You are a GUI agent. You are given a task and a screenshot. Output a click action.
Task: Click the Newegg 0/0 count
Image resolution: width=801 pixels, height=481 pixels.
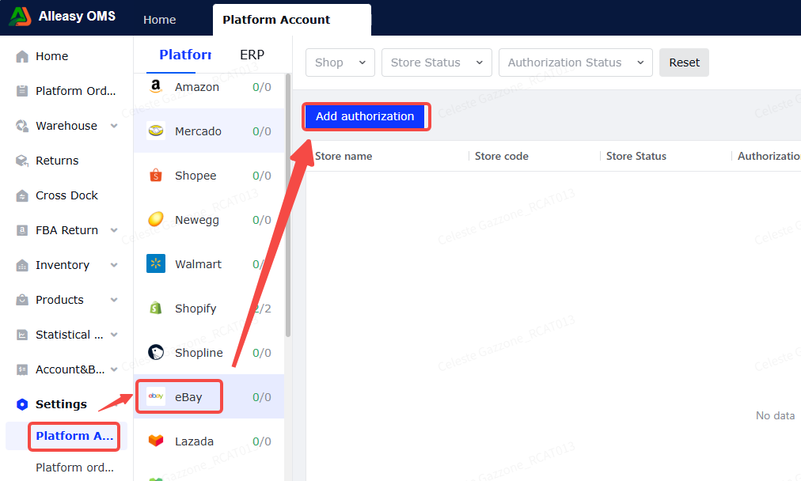click(x=261, y=220)
